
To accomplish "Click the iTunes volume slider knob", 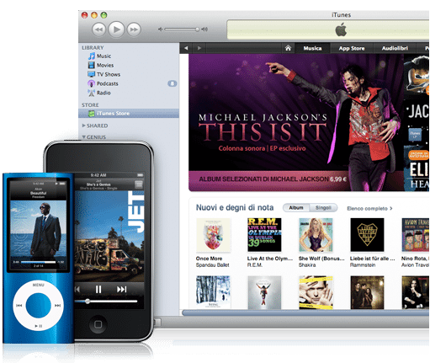I will point(198,29).
